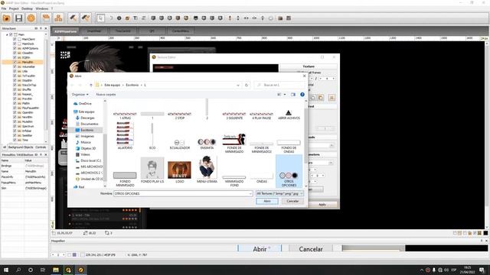This screenshot has width=490, height=275.
Task: Open the Windows Start menu
Action: click(x=6, y=270)
